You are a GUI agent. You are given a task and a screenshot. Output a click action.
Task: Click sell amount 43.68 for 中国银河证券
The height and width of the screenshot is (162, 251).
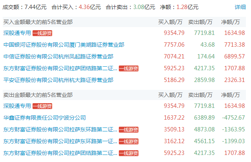tap(207, 45)
